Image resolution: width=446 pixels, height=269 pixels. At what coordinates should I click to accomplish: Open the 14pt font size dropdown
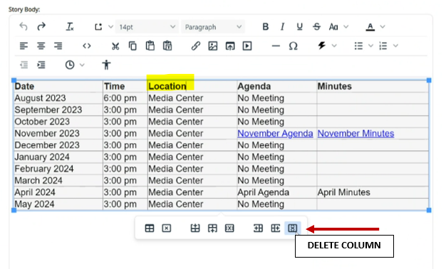point(147,27)
